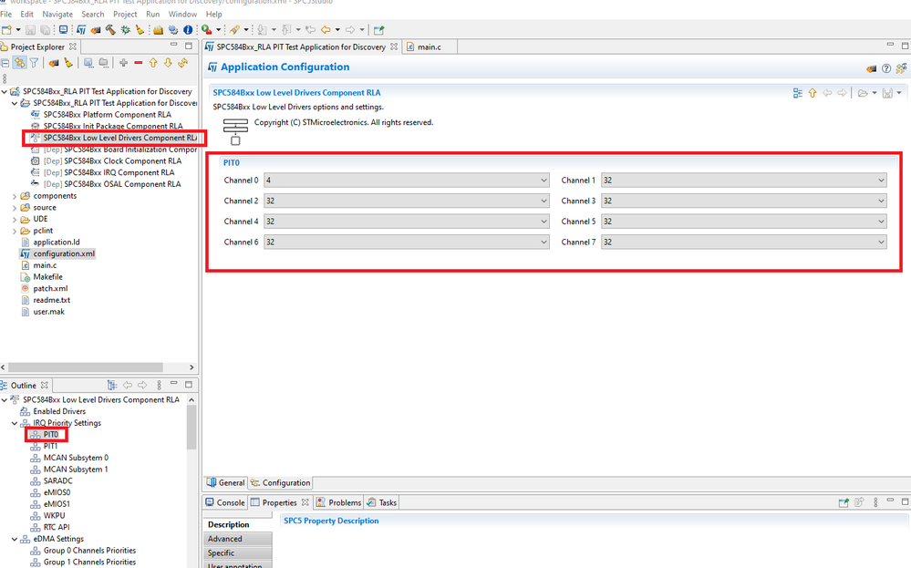Collapse all in Project Explorer toolbar

(5, 63)
